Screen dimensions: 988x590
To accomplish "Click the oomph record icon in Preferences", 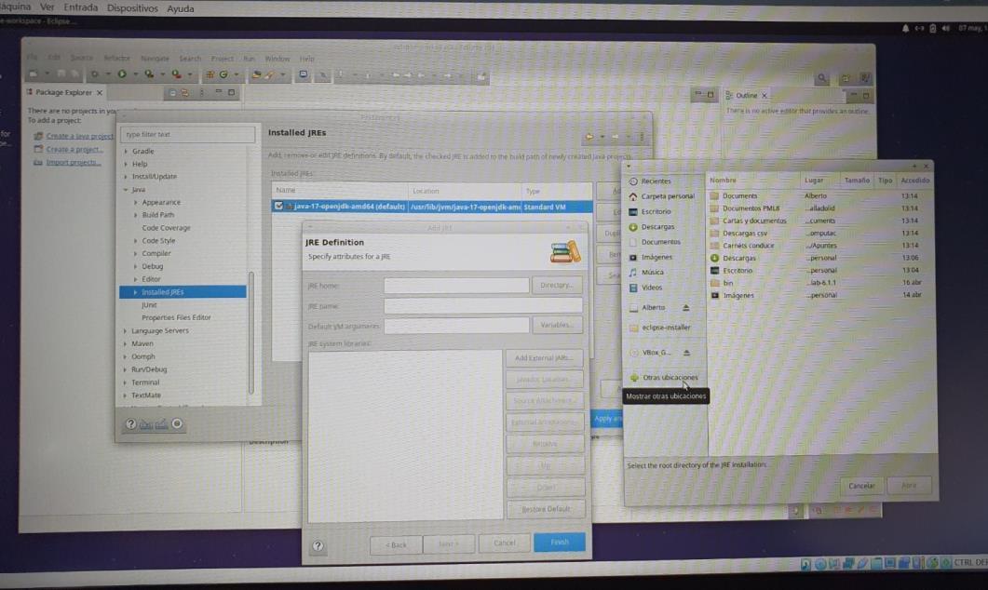I will click(x=177, y=423).
